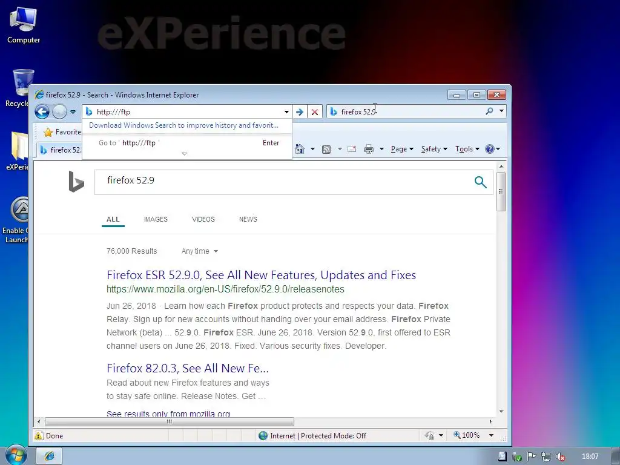
Task: Open the Feeds dropdown arrow
Action: tap(340, 149)
